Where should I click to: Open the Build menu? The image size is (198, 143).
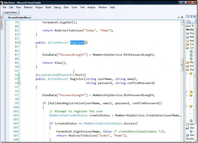click(48, 7)
